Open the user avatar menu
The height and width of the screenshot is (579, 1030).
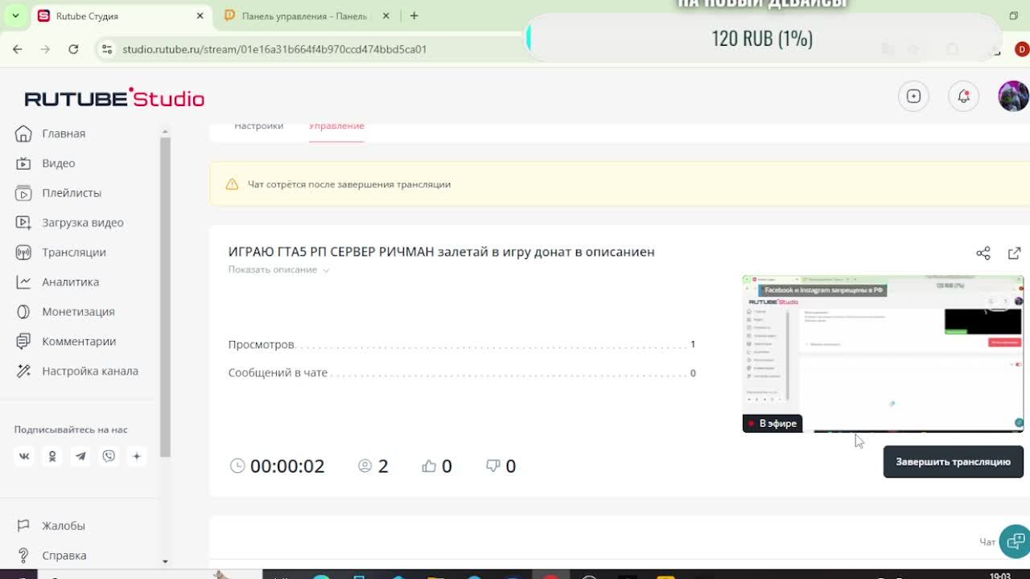1013,96
